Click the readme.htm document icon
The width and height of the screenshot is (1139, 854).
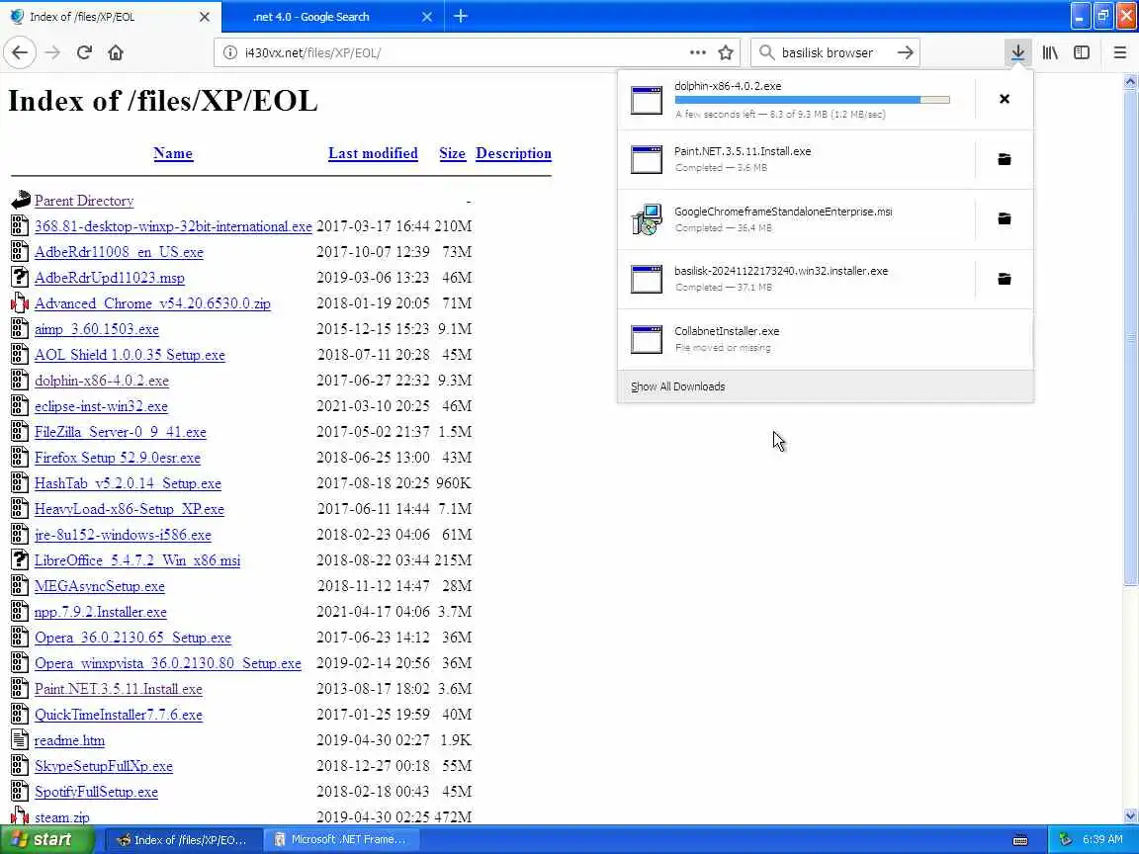coord(21,740)
